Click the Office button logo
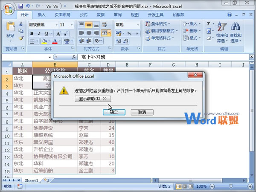The image size is (256, 192). [x=9, y=9]
